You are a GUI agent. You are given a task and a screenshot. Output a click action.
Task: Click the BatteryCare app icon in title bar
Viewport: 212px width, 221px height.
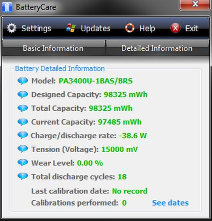(7, 7)
